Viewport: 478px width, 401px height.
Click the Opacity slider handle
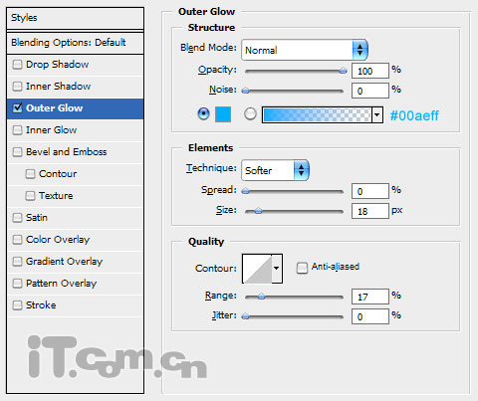click(x=344, y=71)
